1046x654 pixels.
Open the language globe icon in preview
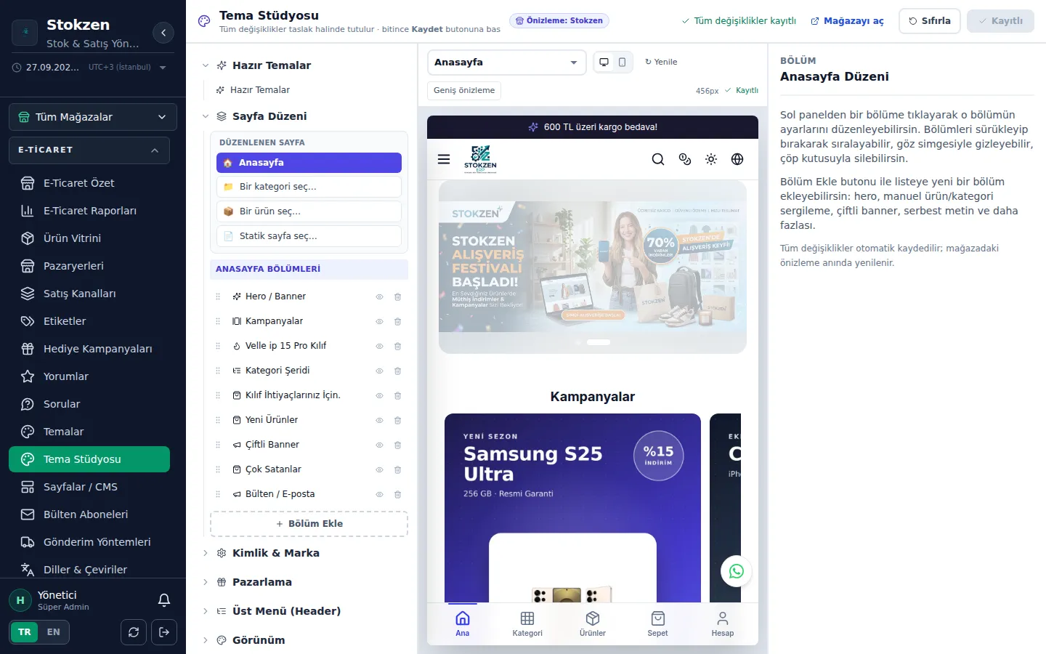click(737, 159)
